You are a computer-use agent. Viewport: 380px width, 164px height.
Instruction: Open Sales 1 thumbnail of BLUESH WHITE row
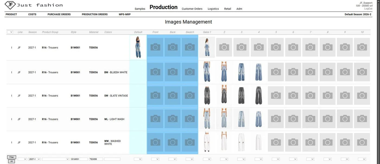(207, 72)
